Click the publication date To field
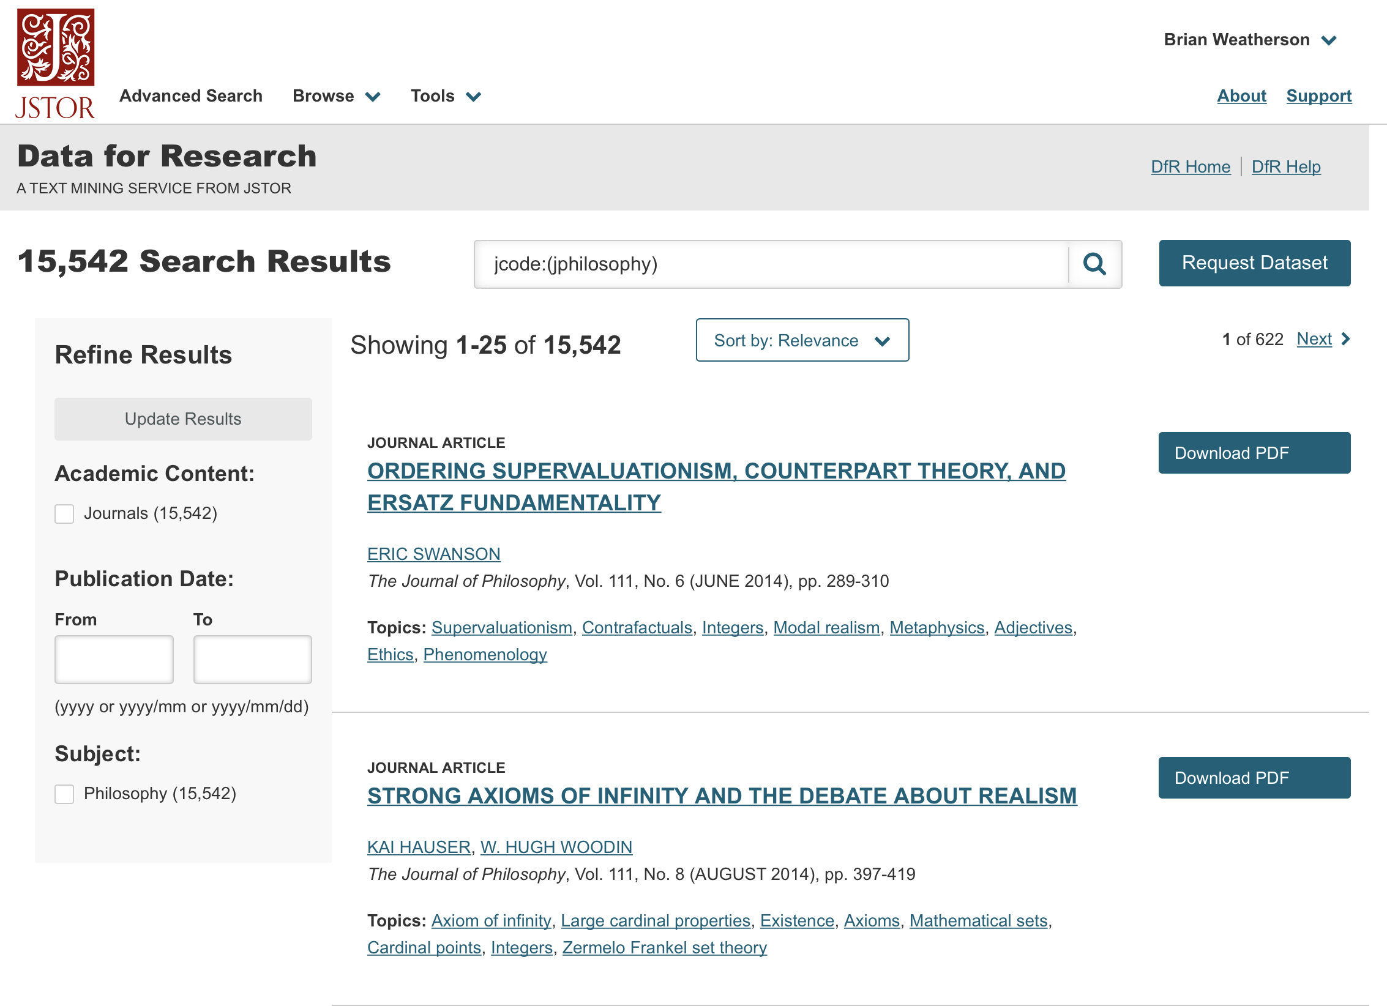 pos(253,660)
